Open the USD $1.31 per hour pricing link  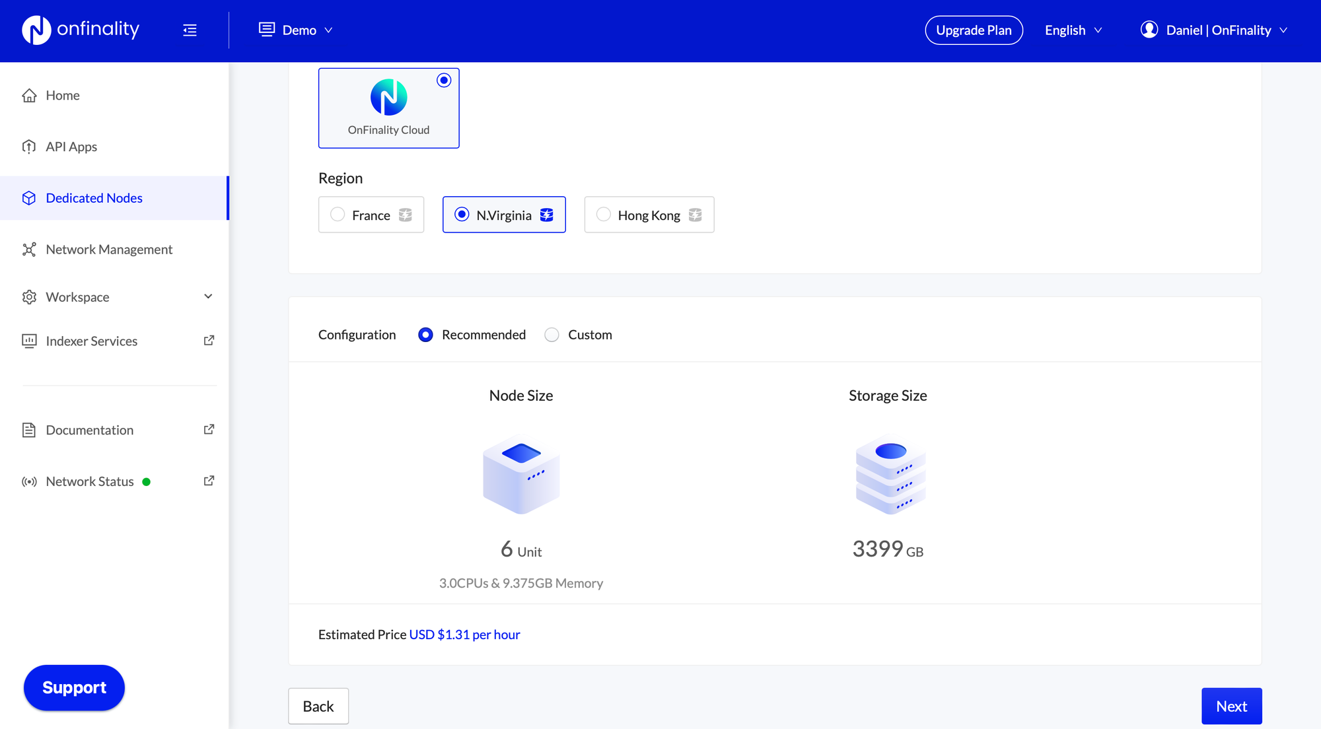[464, 634]
